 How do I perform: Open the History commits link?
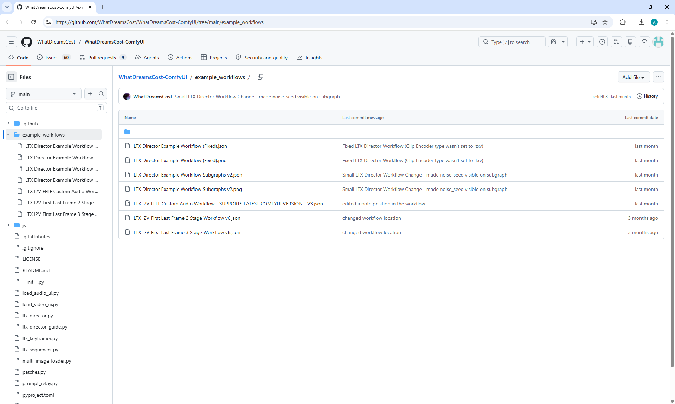[647, 96]
